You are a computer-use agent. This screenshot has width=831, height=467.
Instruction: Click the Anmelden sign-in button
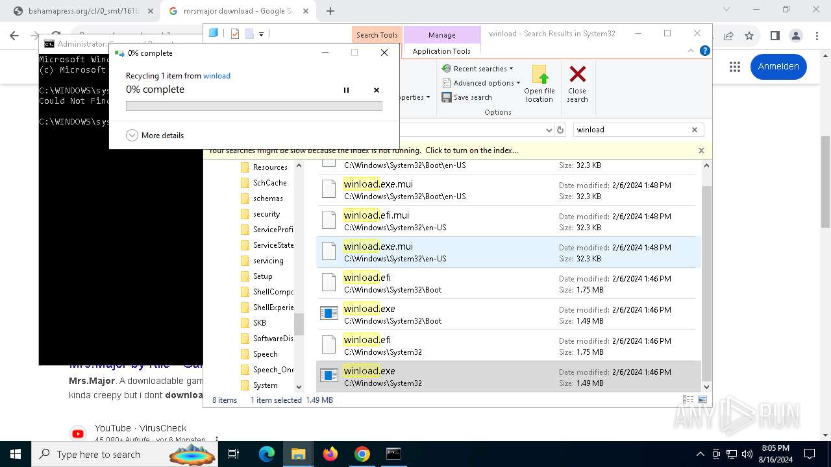778,66
